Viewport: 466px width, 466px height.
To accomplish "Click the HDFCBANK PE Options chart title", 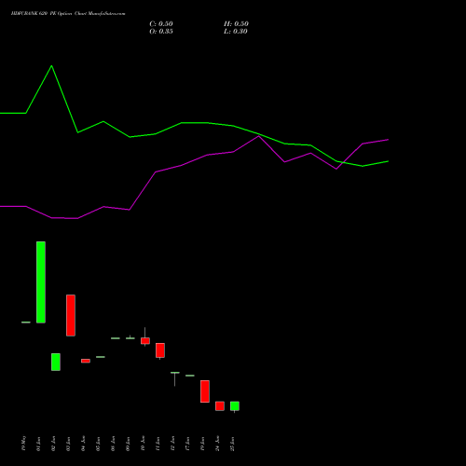I will pos(68,14).
